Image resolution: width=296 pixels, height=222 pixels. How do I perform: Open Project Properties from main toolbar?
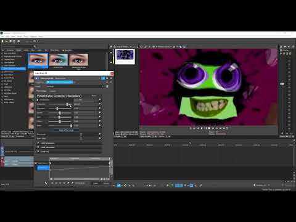[18, 41]
